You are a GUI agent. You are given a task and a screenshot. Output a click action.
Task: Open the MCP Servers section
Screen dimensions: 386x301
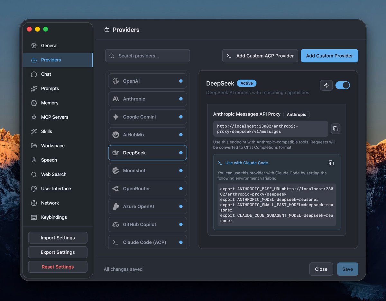(x=58, y=117)
